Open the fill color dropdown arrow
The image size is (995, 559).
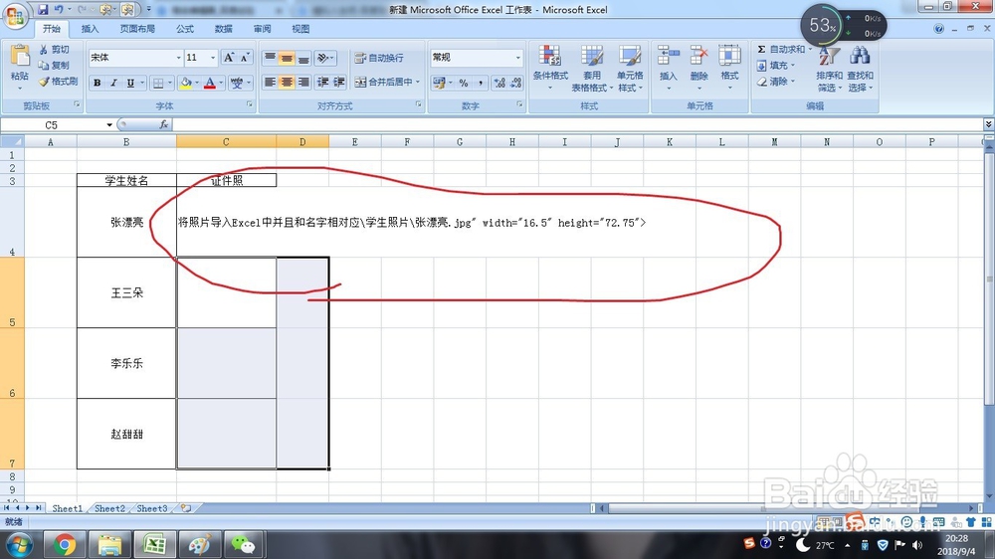coord(197,83)
